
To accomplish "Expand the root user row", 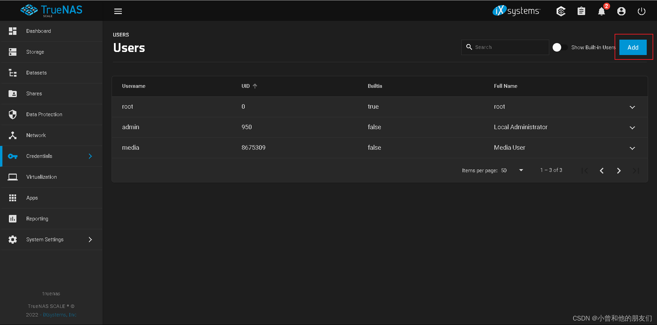I will pos(632,107).
